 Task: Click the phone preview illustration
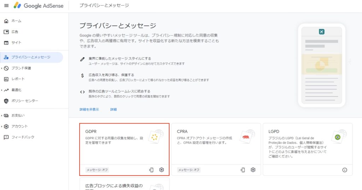coord(322,65)
